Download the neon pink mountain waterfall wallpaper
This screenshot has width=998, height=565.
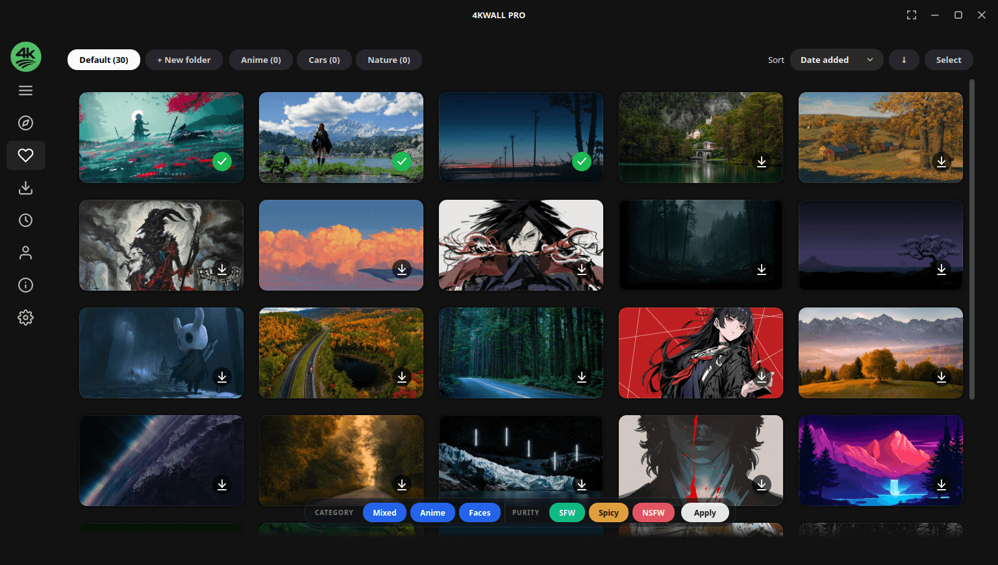[942, 485]
